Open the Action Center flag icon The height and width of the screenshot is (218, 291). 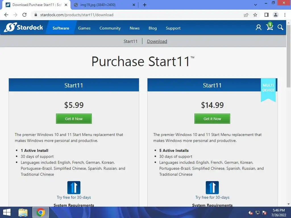pyautogui.click(x=264, y=213)
